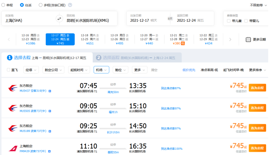
Task: Click the info icon beside FM9429
Action: tap(49, 151)
